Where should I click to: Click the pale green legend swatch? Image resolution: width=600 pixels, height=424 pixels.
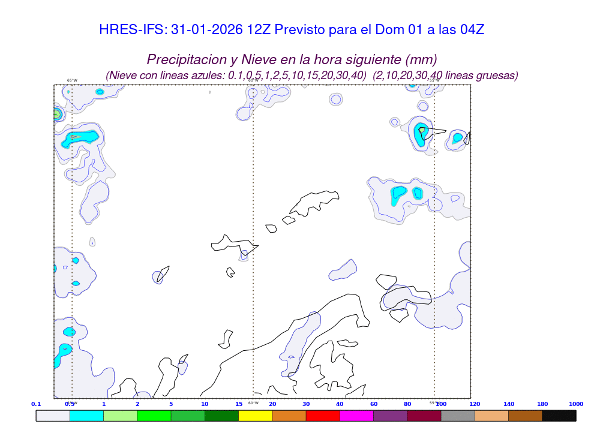click(120, 415)
